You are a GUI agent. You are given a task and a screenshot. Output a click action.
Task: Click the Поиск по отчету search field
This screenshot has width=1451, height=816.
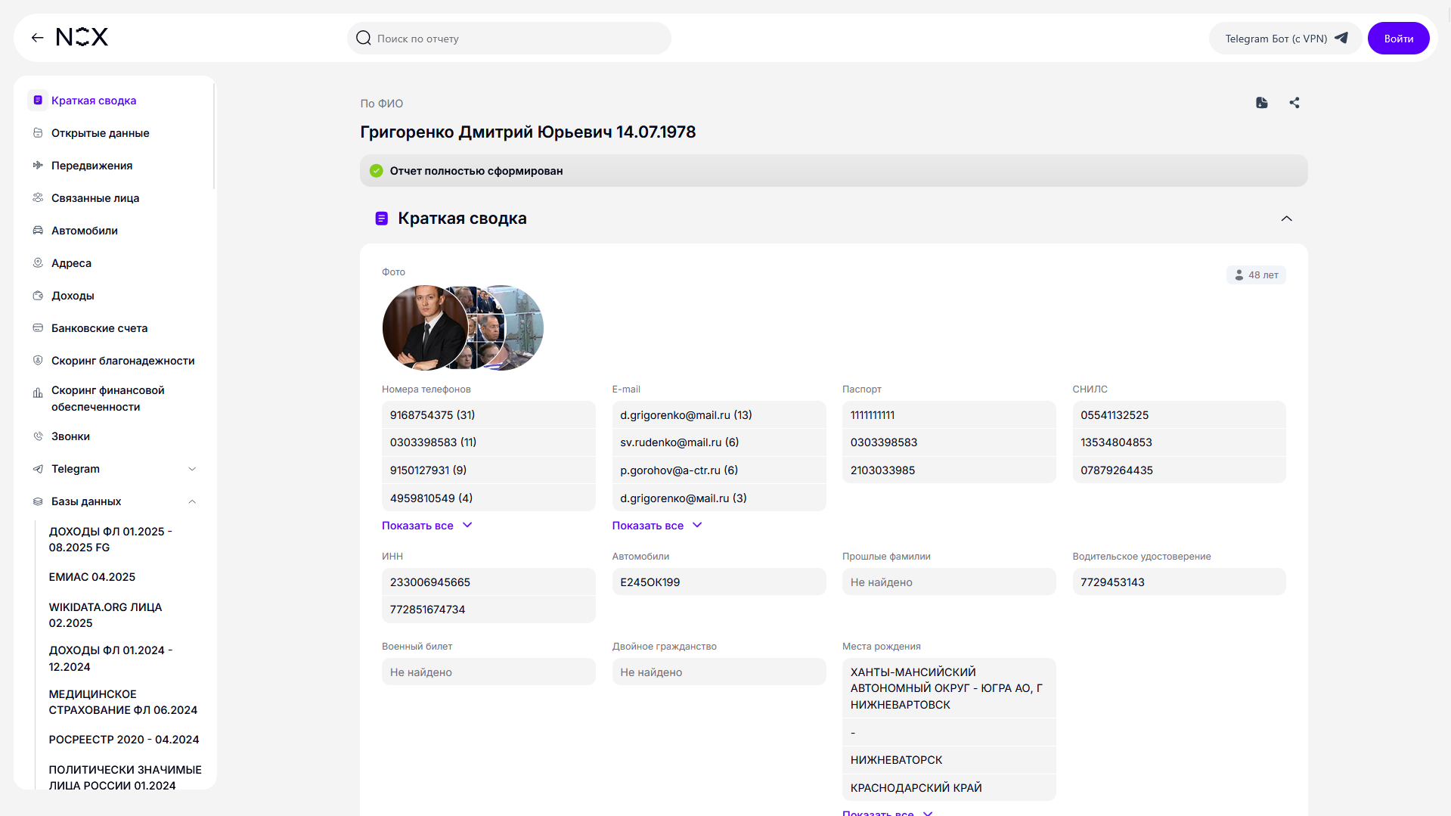pyautogui.click(x=509, y=39)
